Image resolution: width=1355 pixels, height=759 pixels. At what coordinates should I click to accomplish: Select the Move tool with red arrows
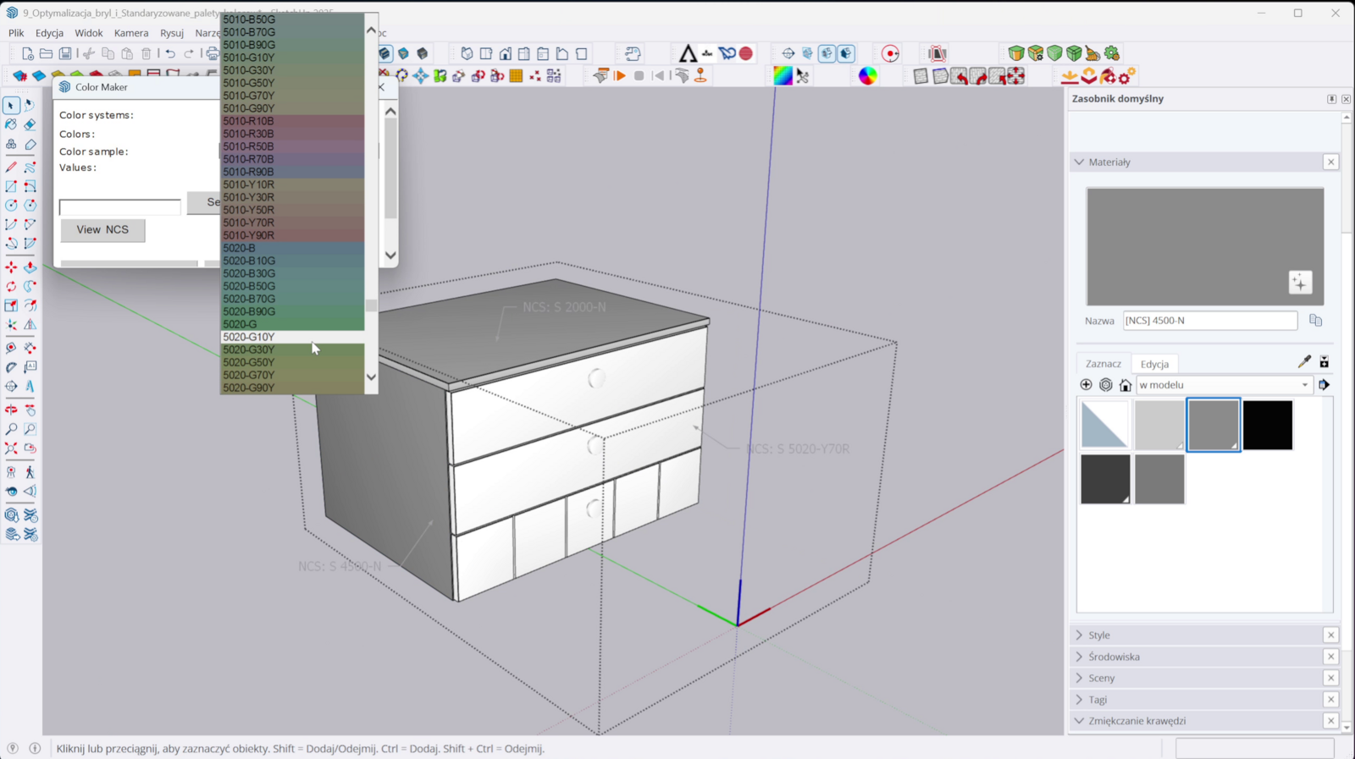click(x=11, y=267)
